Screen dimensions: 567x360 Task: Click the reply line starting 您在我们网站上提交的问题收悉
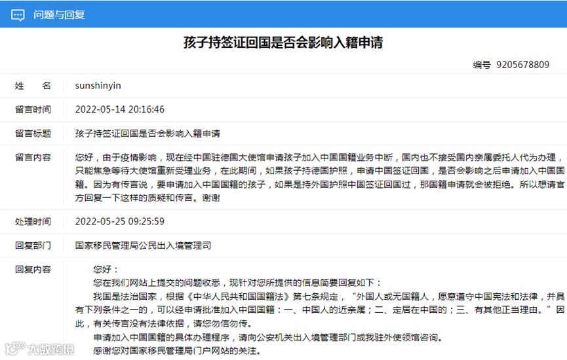(237, 283)
